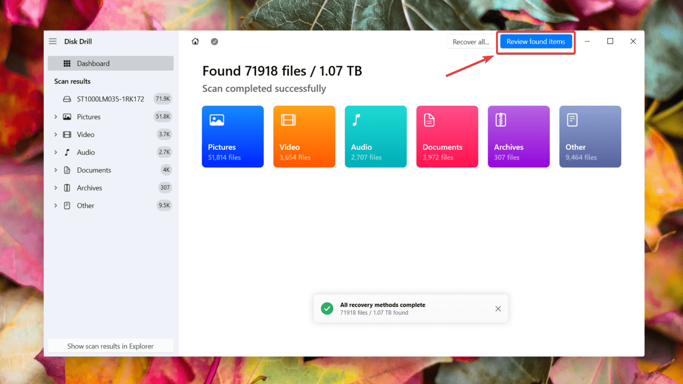The height and width of the screenshot is (384, 683).
Task: Click the zip icon on Archives card
Action: click(500, 120)
